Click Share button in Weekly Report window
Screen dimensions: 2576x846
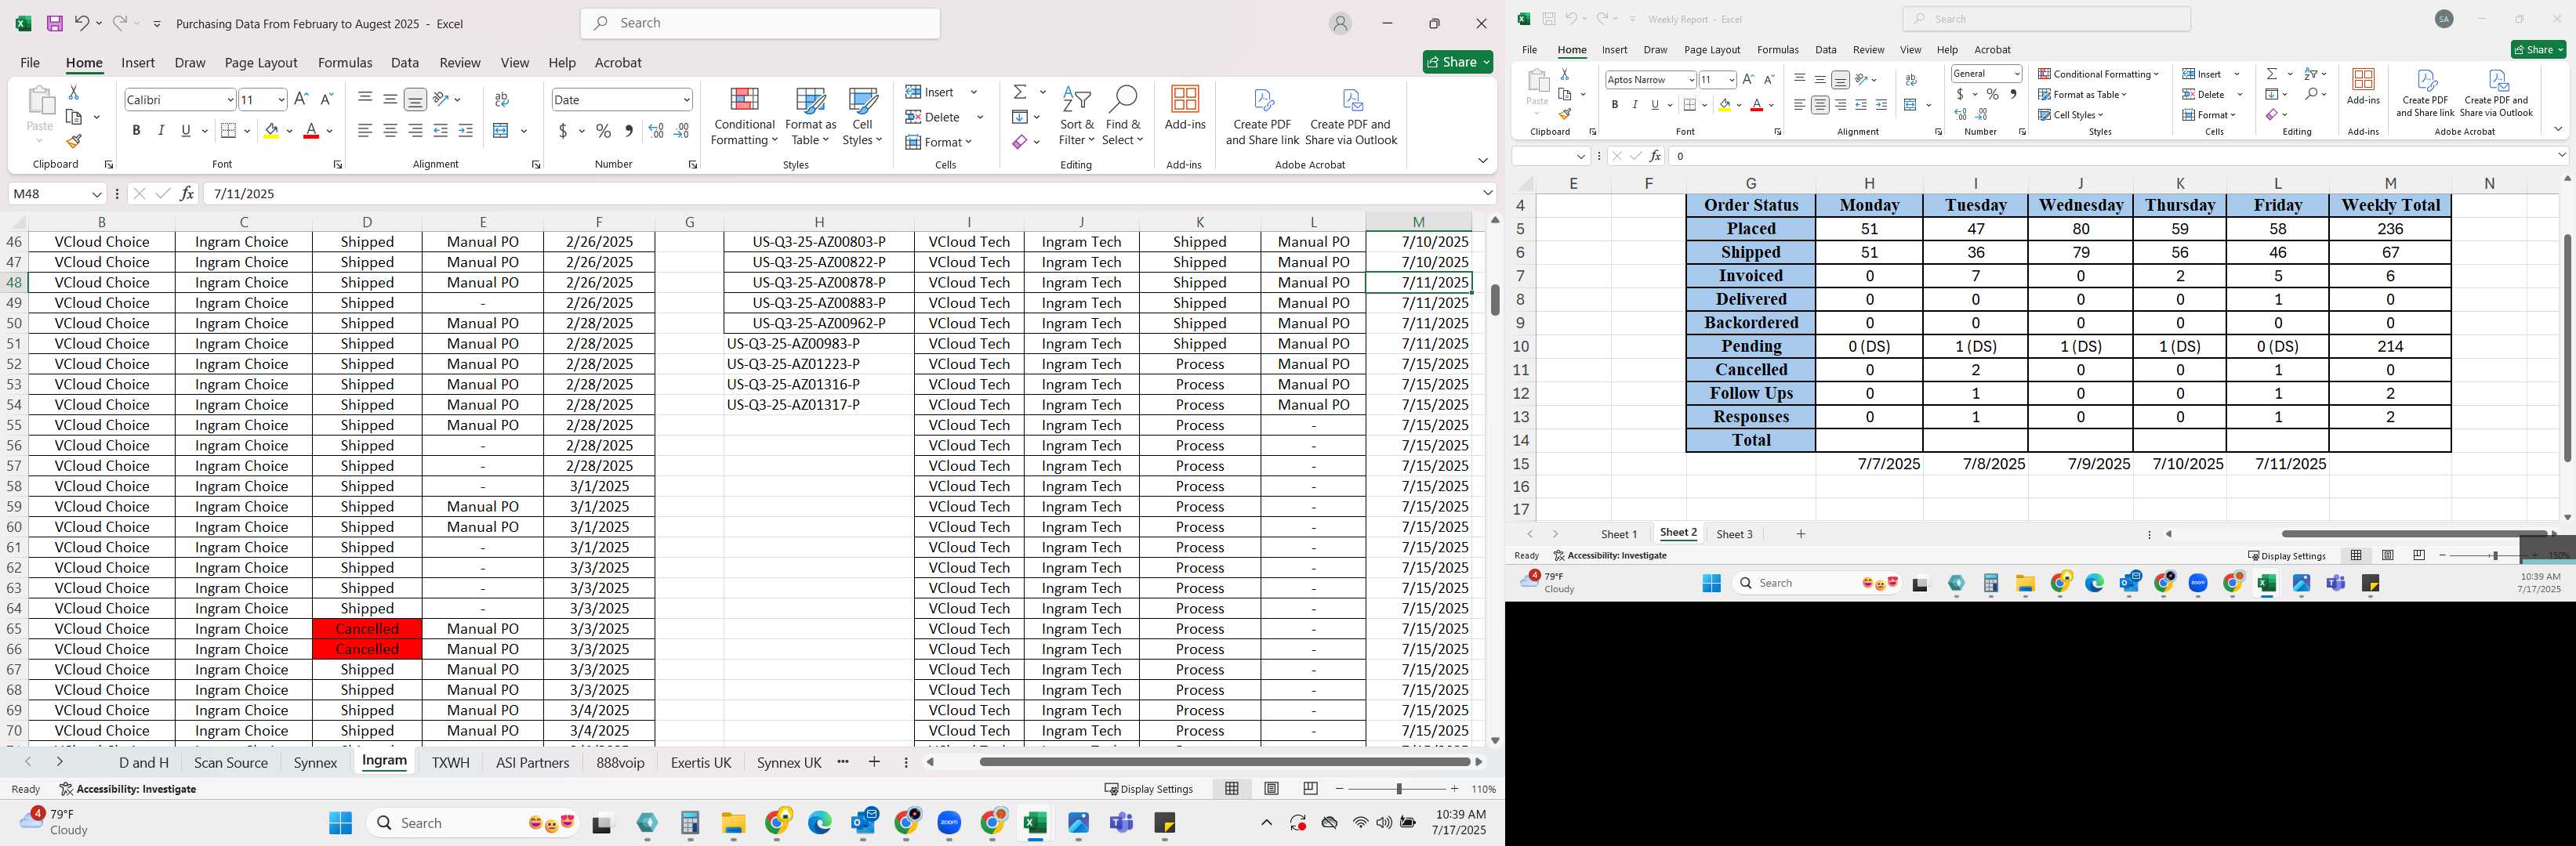tap(2538, 50)
